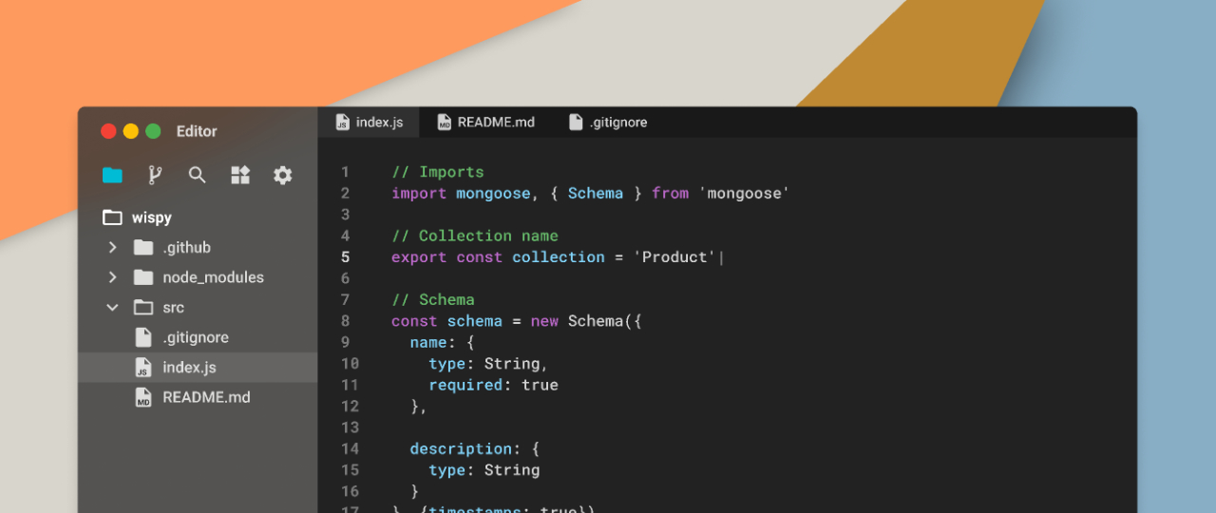1216x513 pixels.
Task: Click the yellow minimize window button
Action: tap(131, 132)
